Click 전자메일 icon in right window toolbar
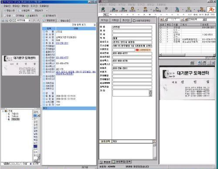Viewport: 218px width, 169px height. 157,10
